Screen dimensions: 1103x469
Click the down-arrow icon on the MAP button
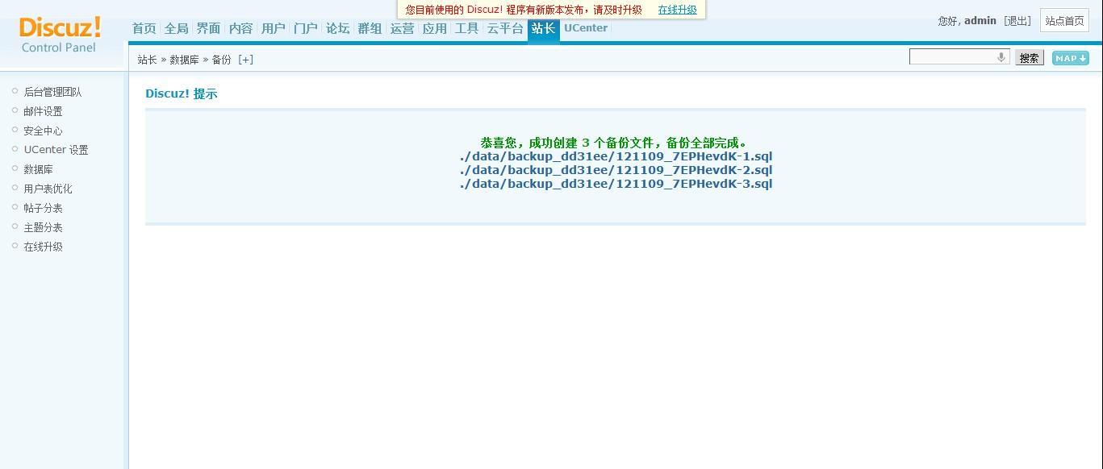tap(1082, 58)
